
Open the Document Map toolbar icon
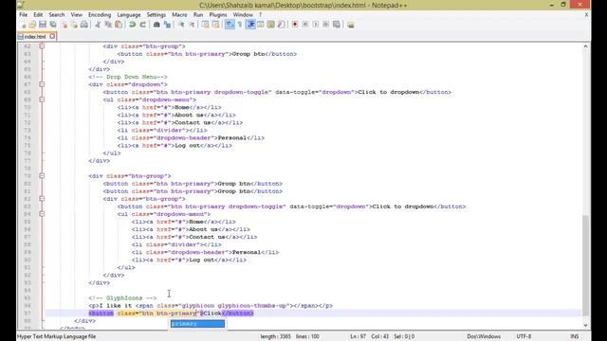coord(271,25)
